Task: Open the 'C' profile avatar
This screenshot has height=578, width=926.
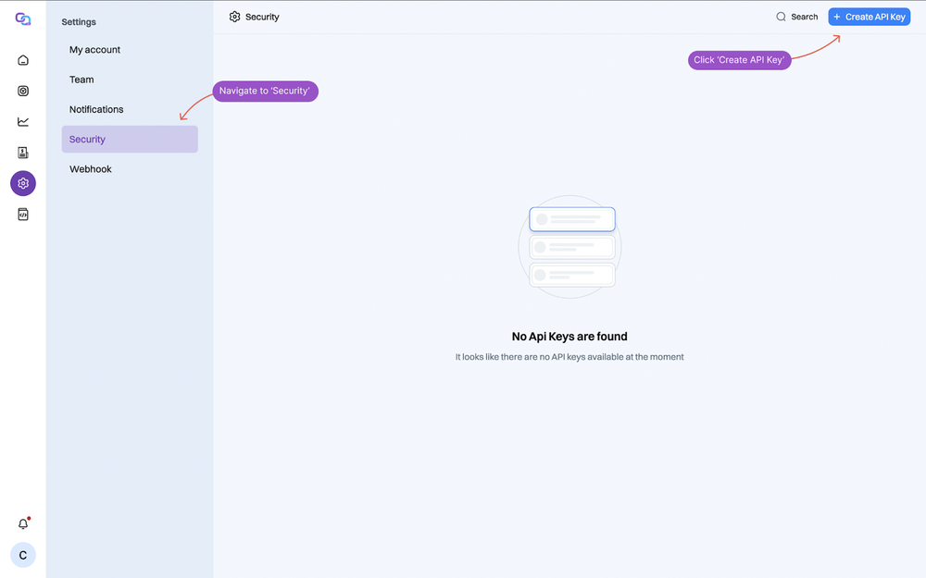Action: [22, 554]
